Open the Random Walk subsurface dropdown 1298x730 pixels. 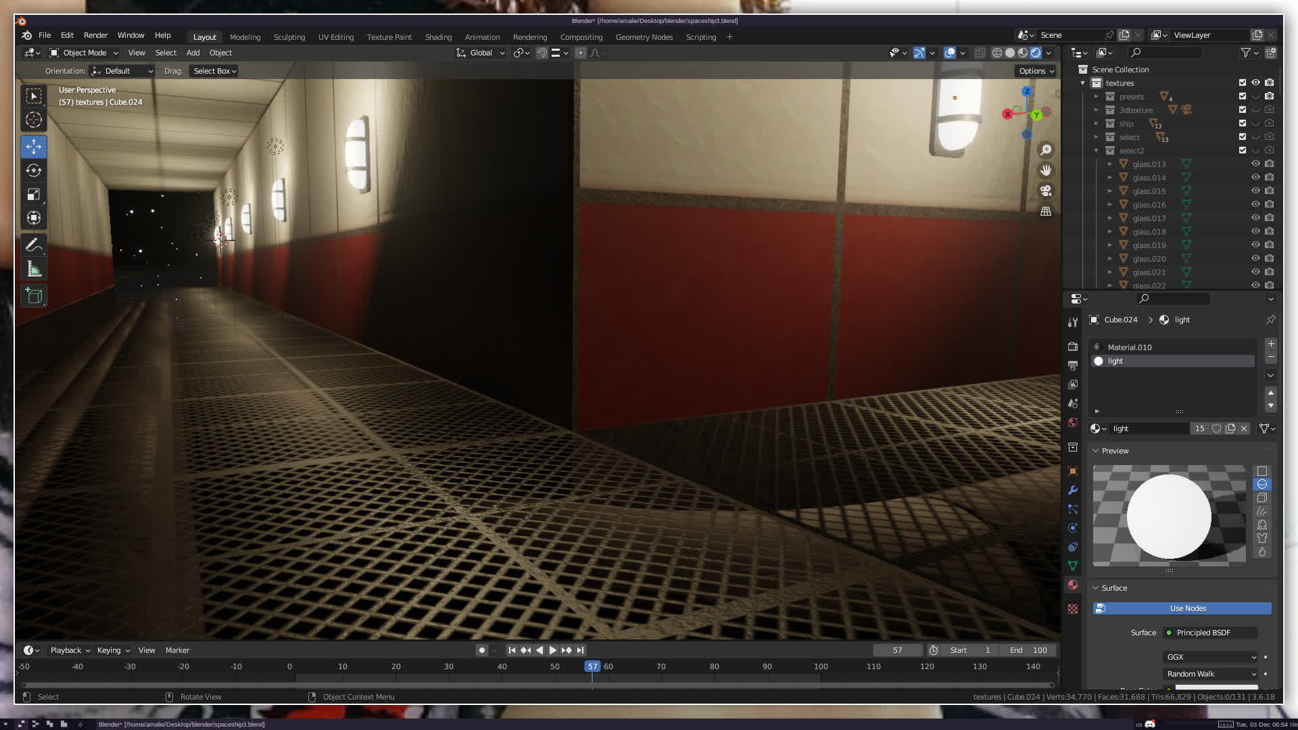(x=1210, y=674)
